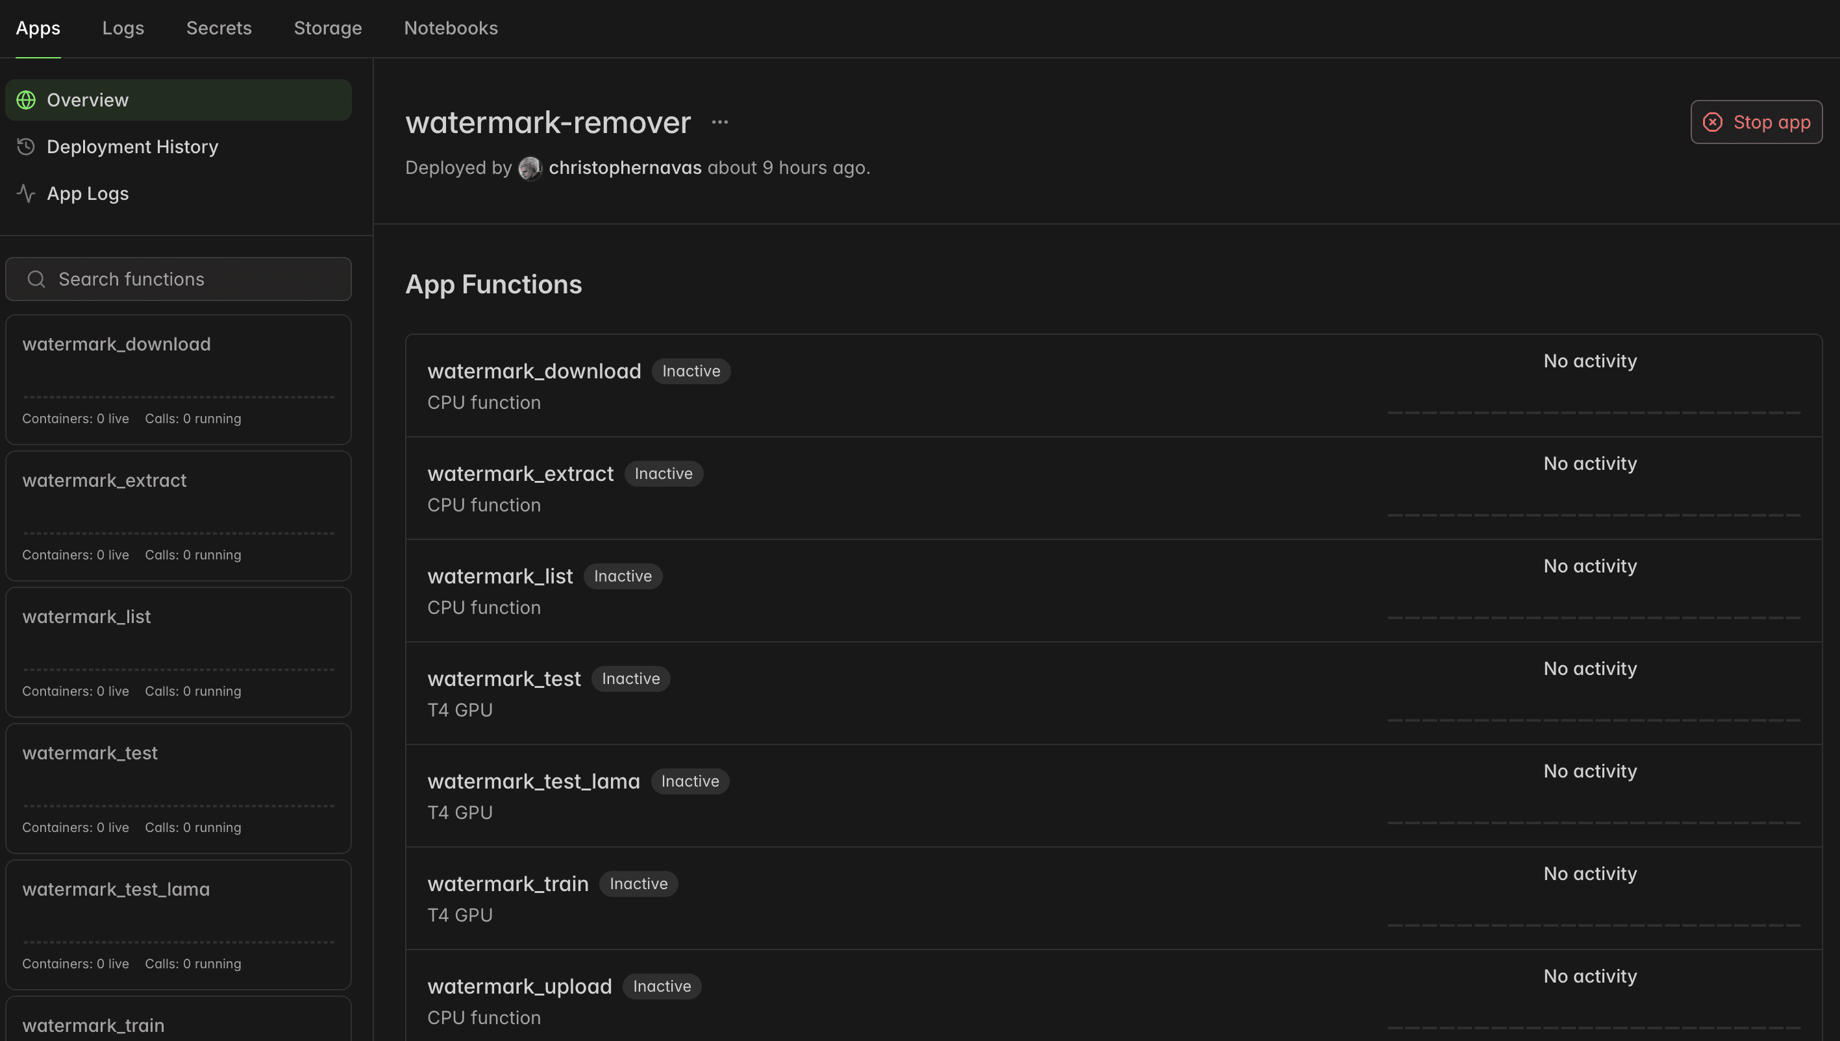
Task: Open watermark_upload function row
Action: tap(519, 986)
